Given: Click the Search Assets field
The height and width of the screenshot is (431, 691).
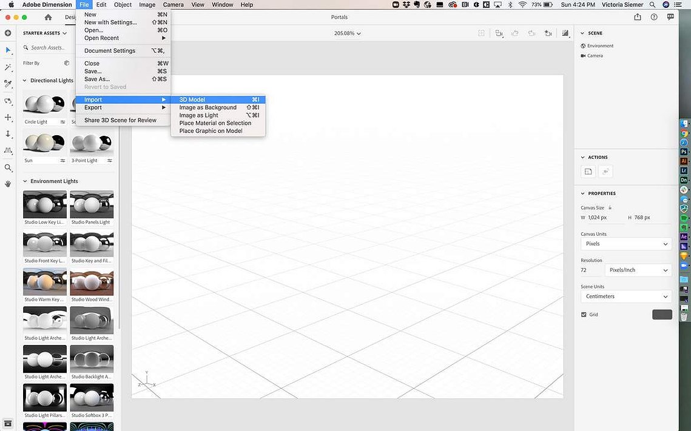Looking at the screenshot, I should [x=47, y=47].
